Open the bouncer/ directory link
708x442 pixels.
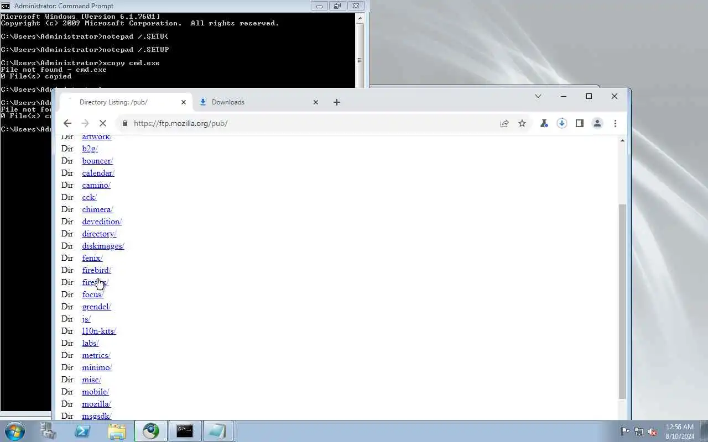(x=97, y=161)
